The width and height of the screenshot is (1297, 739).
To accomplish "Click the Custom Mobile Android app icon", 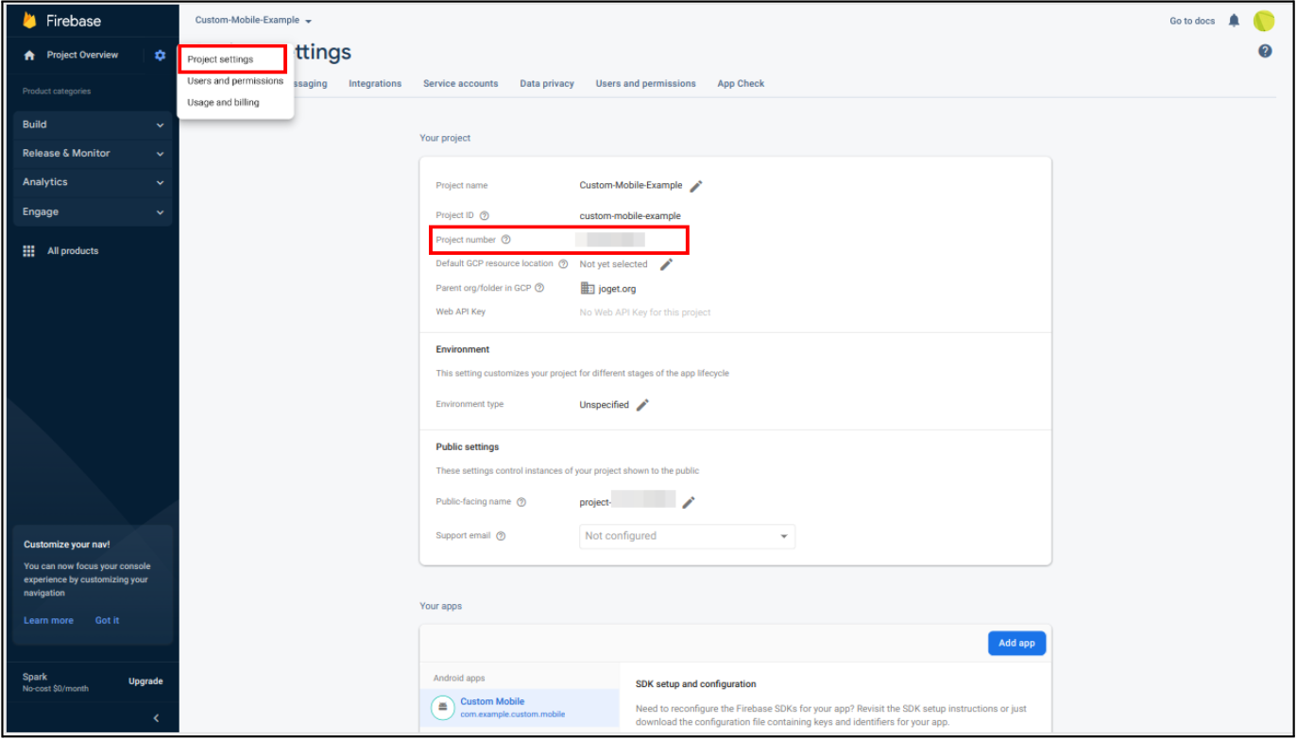I will point(442,707).
